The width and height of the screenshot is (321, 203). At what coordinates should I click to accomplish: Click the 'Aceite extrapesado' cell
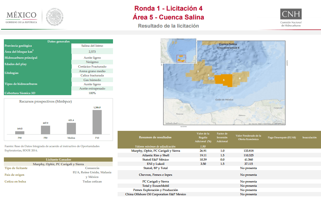tap(92, 88)
